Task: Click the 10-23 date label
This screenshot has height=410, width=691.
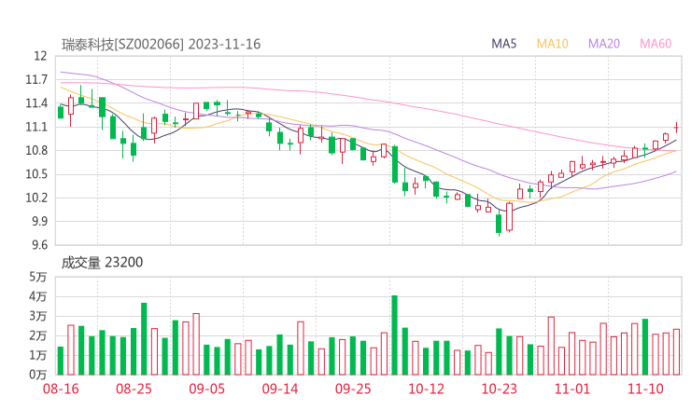Action: point(500,389)
